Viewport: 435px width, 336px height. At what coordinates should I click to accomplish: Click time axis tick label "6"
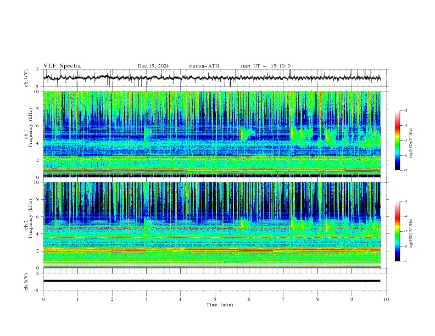[x=249, y=299]
